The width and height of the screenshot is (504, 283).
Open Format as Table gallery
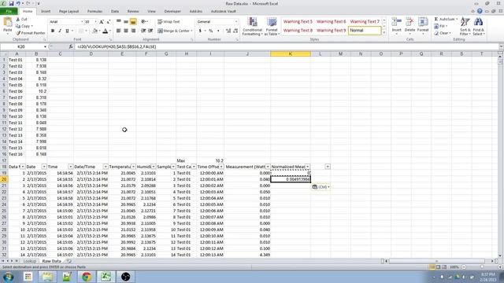(x=272, y=26)
